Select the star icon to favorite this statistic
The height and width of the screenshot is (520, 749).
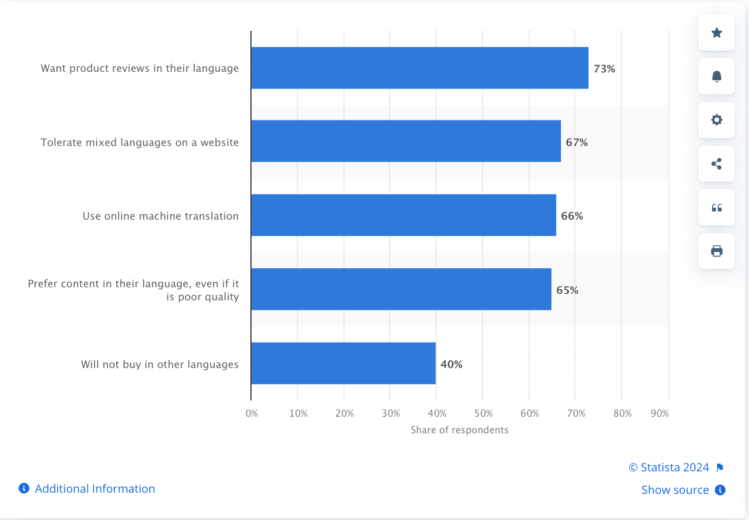(x=716, y=33)
